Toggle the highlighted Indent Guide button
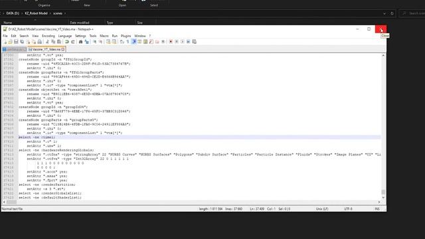 click(134, 42)
